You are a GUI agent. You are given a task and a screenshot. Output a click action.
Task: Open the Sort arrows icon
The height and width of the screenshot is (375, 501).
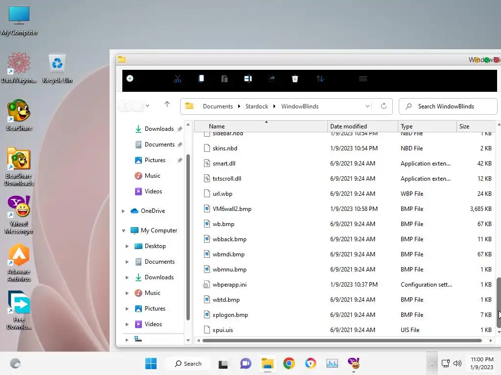coord(320,79)
